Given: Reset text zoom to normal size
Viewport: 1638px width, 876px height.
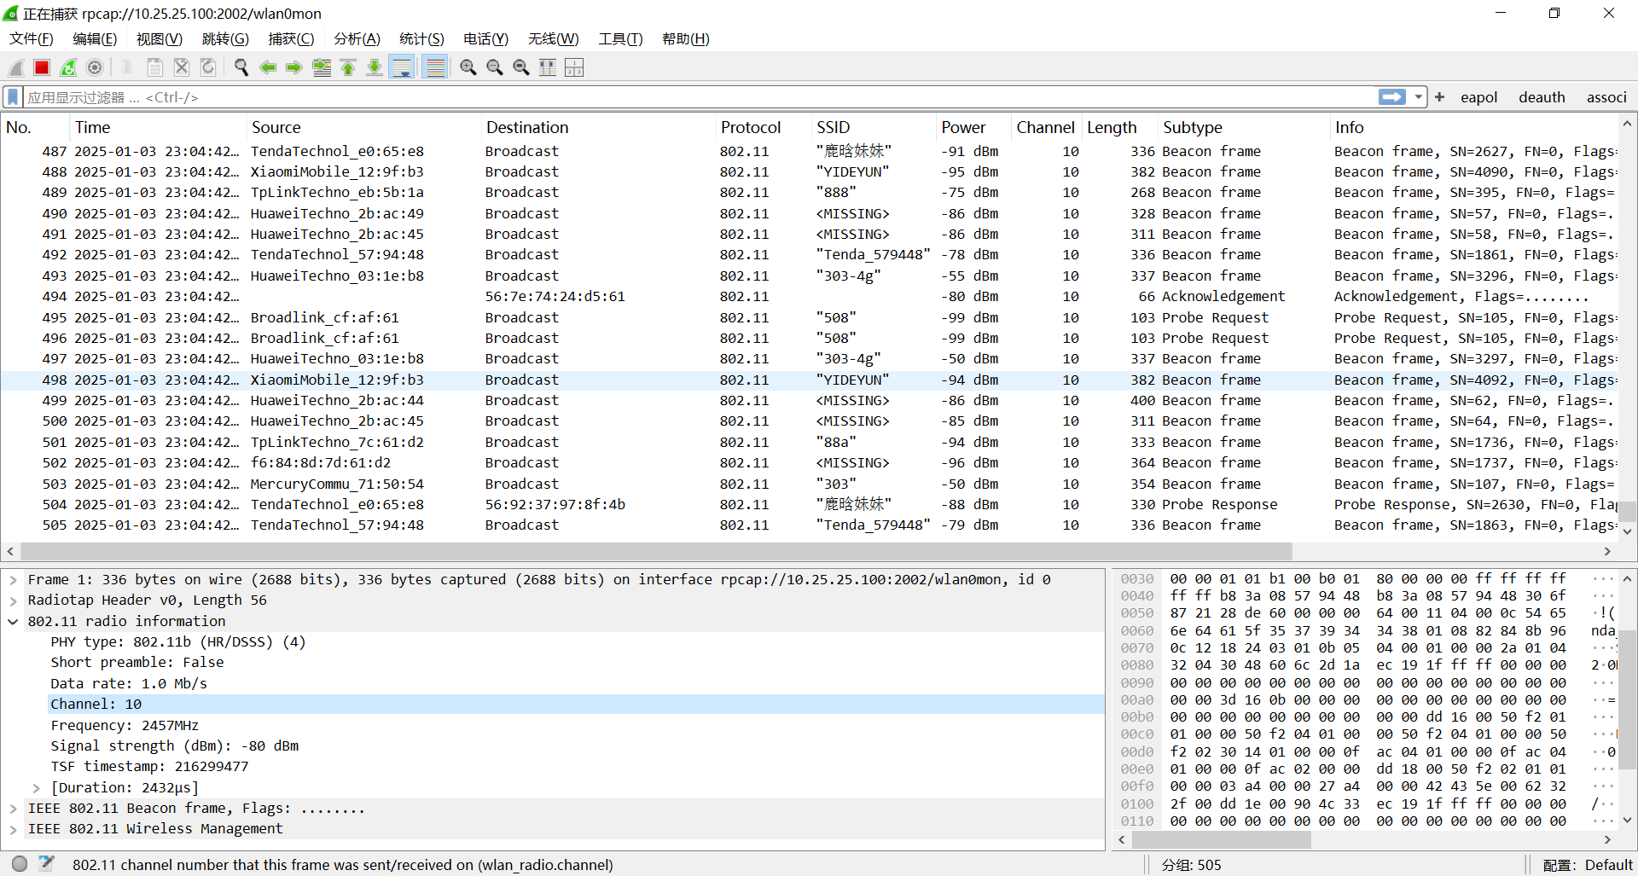Looking at the screenshot, I should coord(522,67).
